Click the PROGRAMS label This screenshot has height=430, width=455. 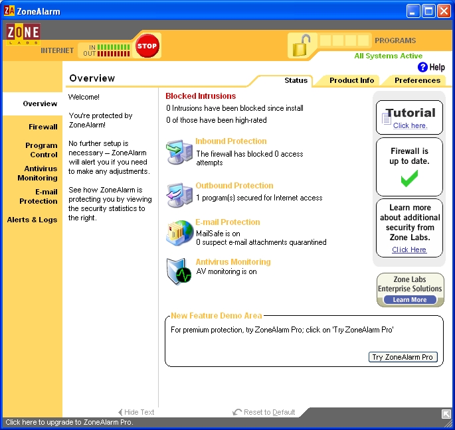tap(395, 40)
